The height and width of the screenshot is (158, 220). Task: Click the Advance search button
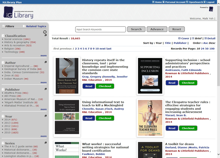click(157, 29)
